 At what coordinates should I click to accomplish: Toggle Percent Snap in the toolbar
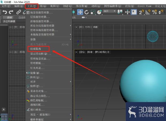tap(154, 12)
